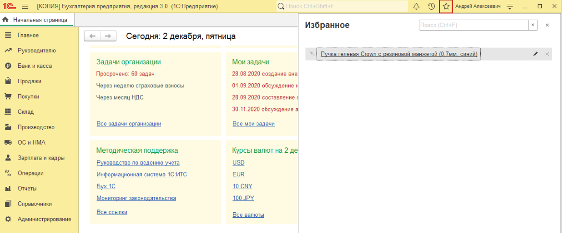Open the Администрирование section
562x233 pixels.
tap(44, 219)
